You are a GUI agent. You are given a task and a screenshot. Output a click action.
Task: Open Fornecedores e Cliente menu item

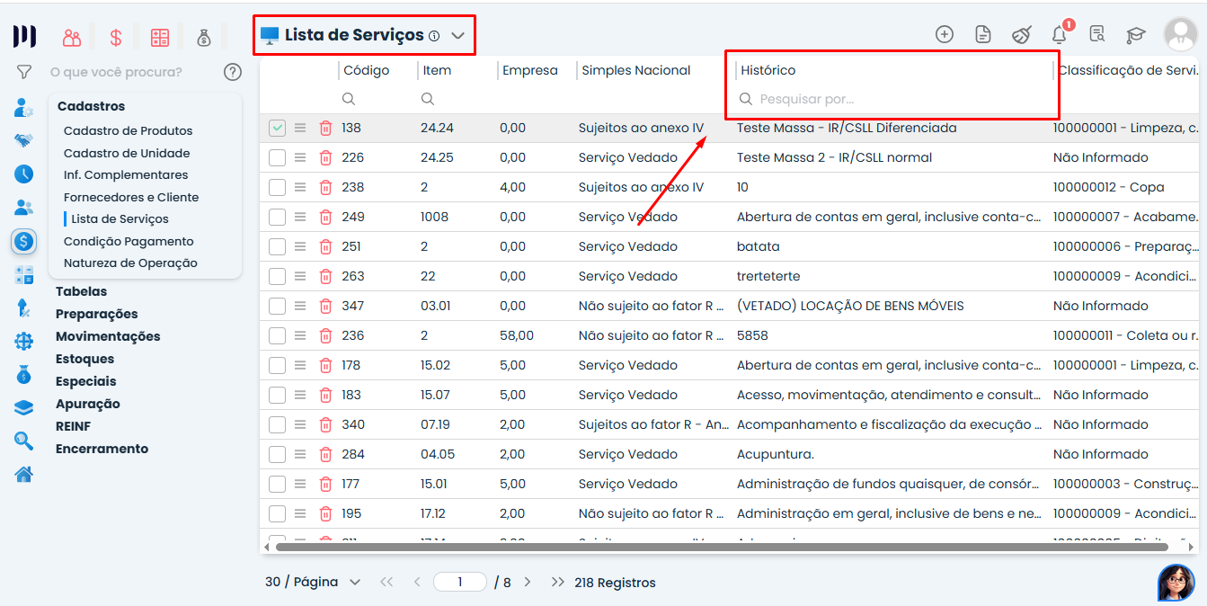pyautogui.click(x=131, y=198)
